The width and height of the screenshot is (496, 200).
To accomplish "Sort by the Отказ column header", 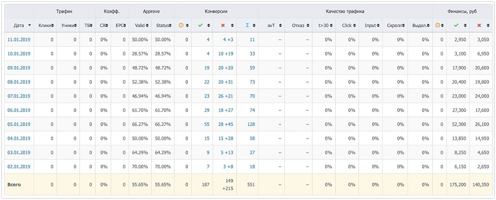I will tap(301, 26).
